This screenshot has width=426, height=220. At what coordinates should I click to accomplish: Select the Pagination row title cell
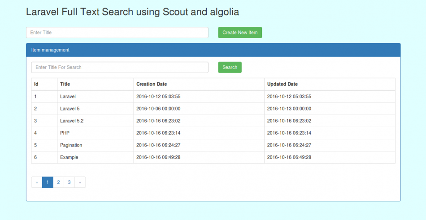click(x=71, y=145)
